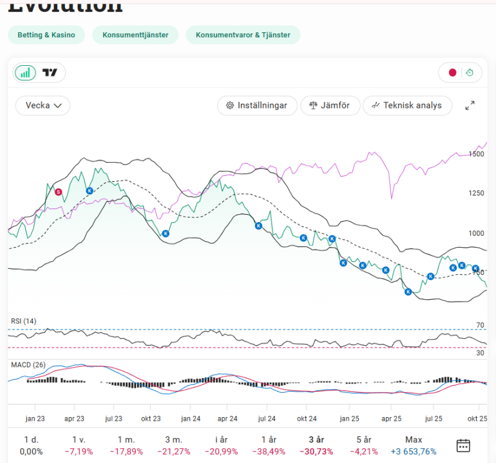Click the history clock icon
The image size is (496, 463).
470,73
